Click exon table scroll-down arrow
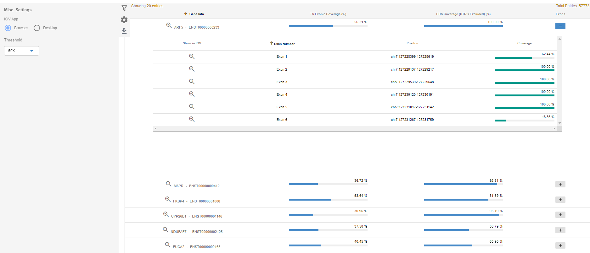The image size is (590, 253). pyautogui.click(x=559, y=123)
